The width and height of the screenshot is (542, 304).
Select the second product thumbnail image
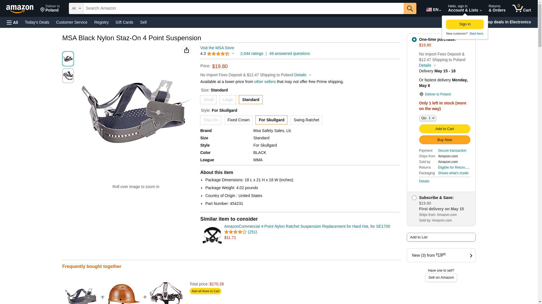pyautogui.click(x=68, y=76)
